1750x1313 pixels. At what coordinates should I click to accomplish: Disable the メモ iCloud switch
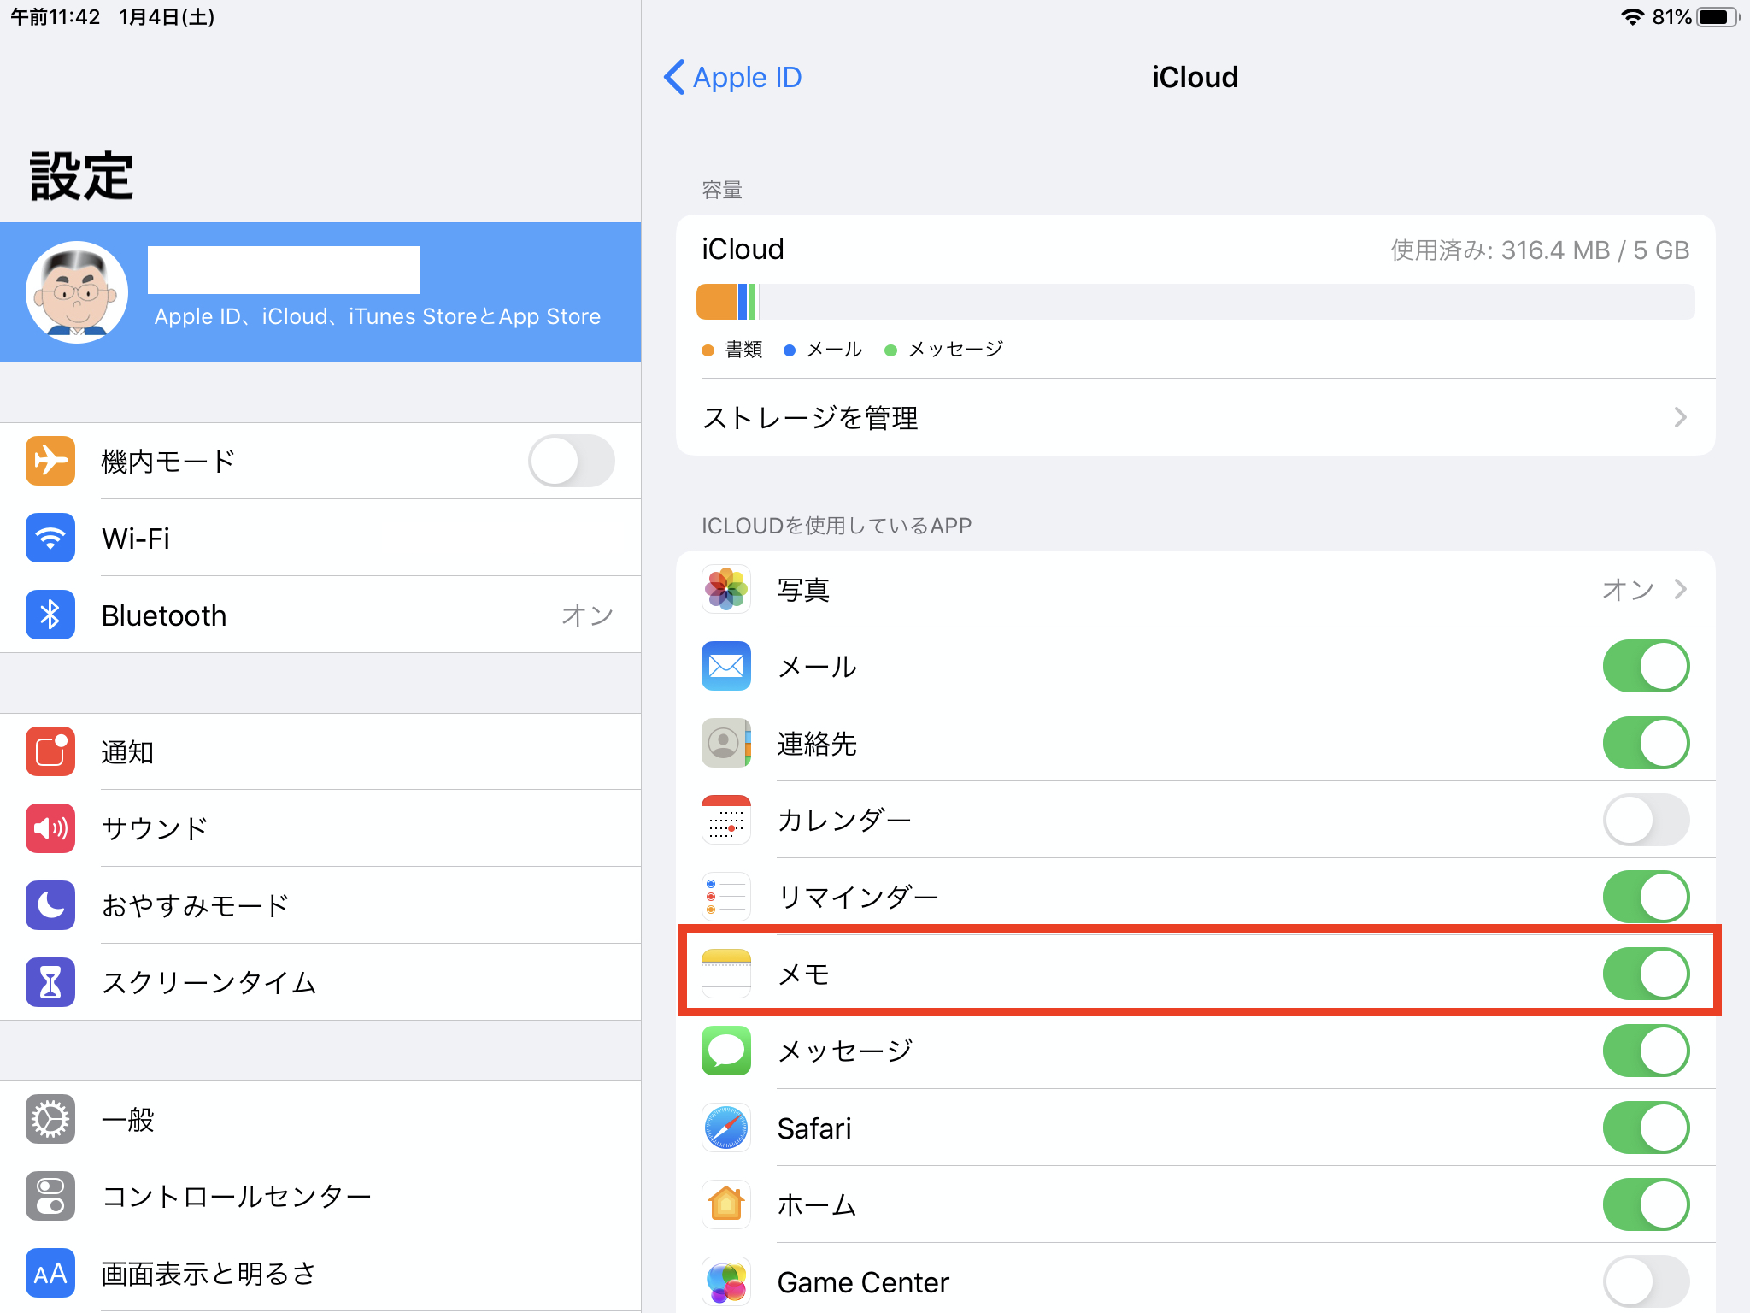tap(1645, 974)
